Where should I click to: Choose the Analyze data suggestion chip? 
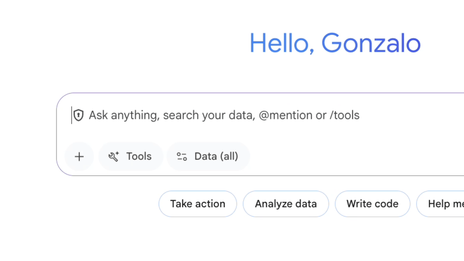(x=286, y=204)
